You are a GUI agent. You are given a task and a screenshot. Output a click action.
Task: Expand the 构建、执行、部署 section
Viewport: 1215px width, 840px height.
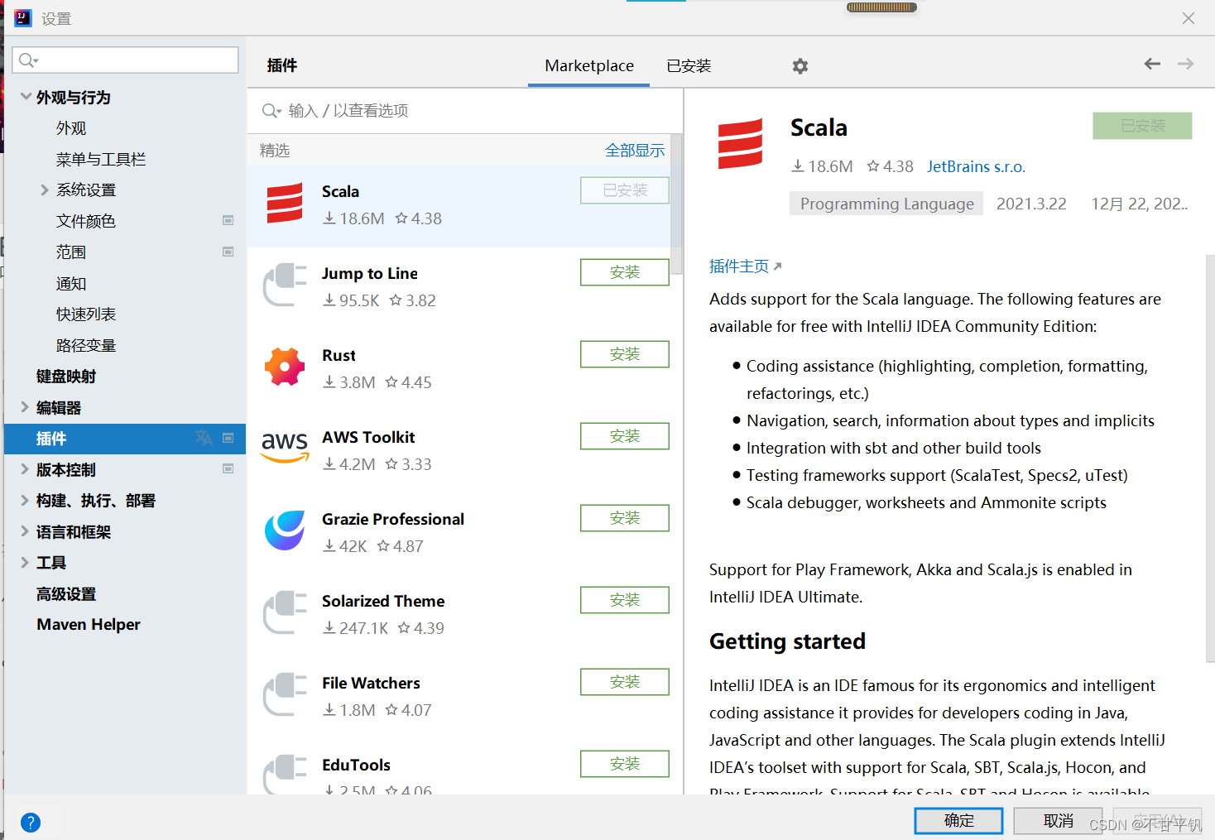[25, 500]
